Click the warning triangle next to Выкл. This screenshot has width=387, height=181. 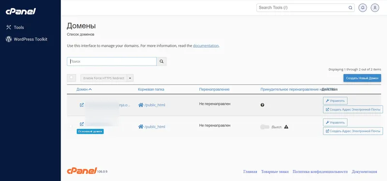coord(286,127)
